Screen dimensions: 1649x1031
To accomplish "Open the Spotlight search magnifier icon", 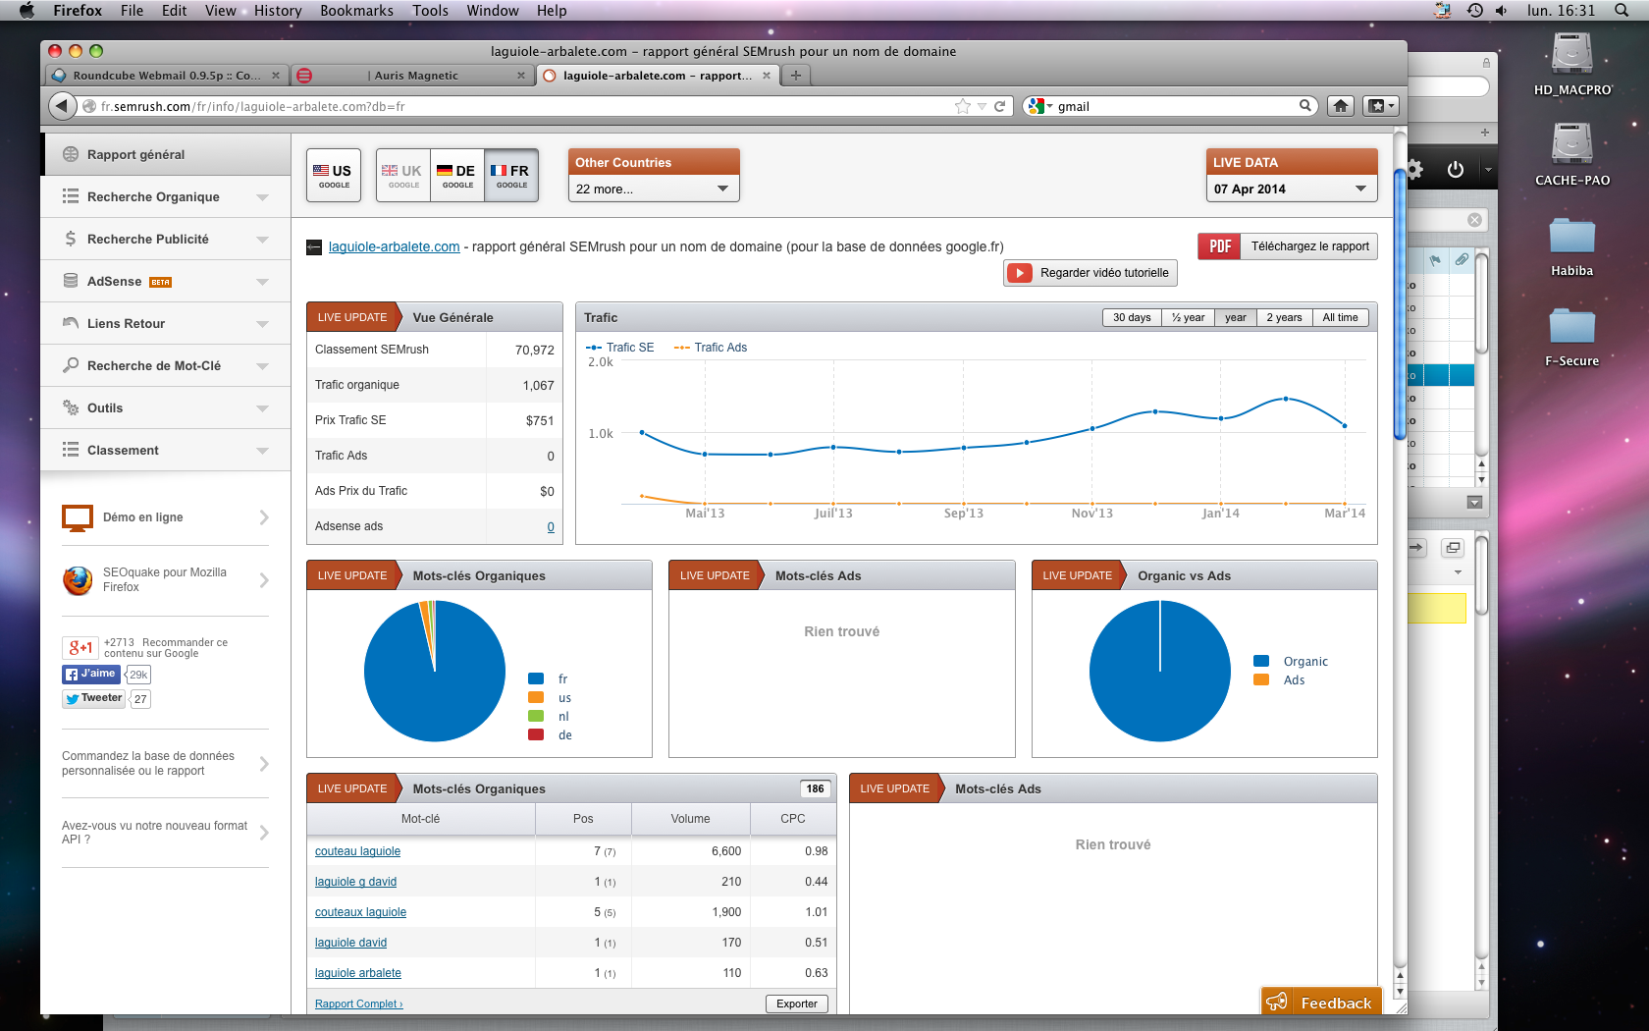I will 1622,11.
